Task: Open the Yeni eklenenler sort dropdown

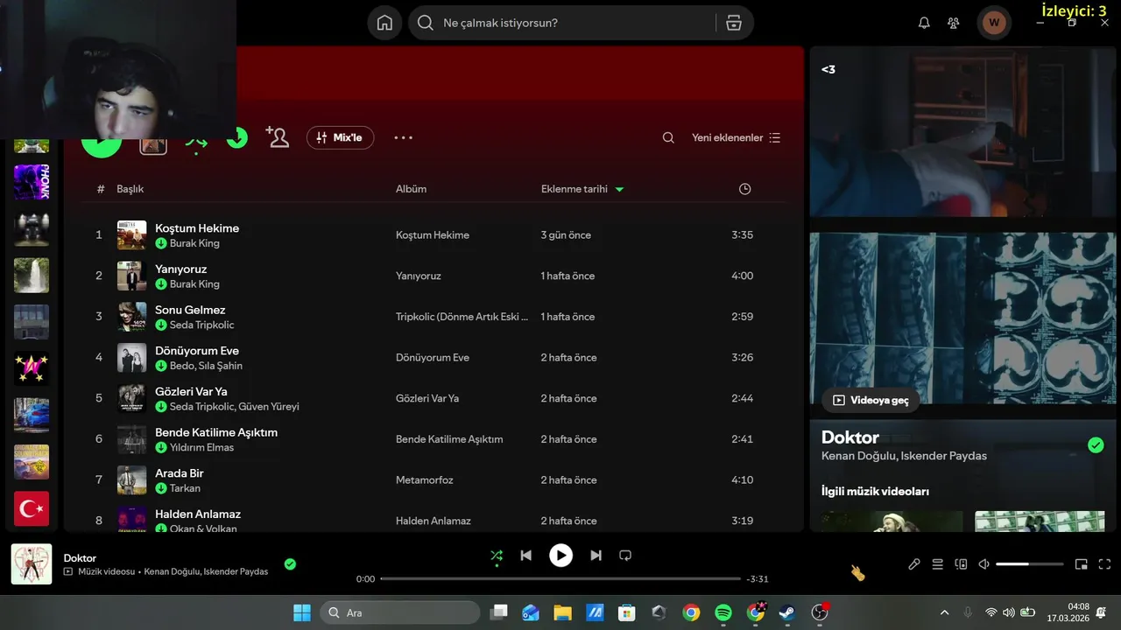Action: (x=736, y=137)
